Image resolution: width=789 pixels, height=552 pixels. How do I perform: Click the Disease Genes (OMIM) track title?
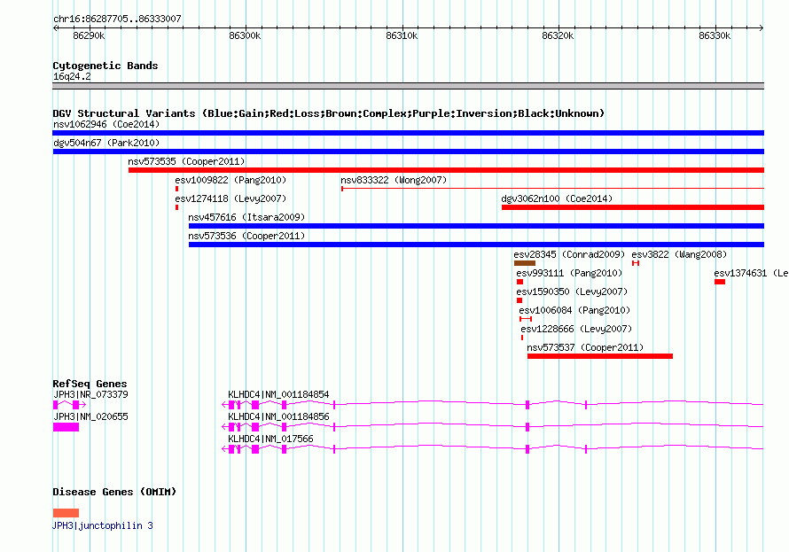coord(114,492)
